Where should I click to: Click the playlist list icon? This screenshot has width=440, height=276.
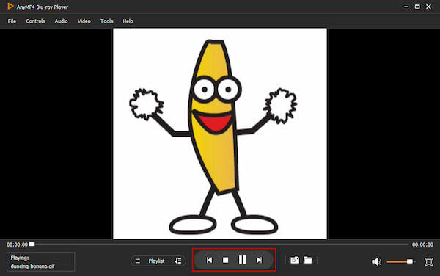138,261
